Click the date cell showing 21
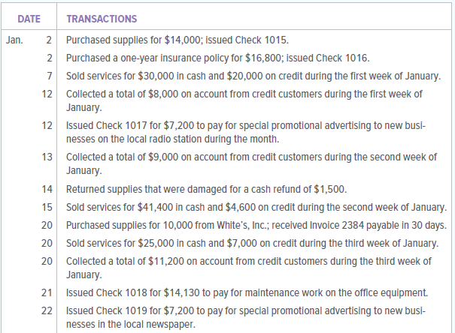 pyautogui.click(x=47, y=292)
